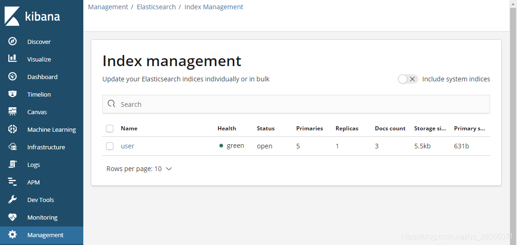Open Rows per page dropdown
This screenshot has height=245, width=517.
tap(139, 169)
